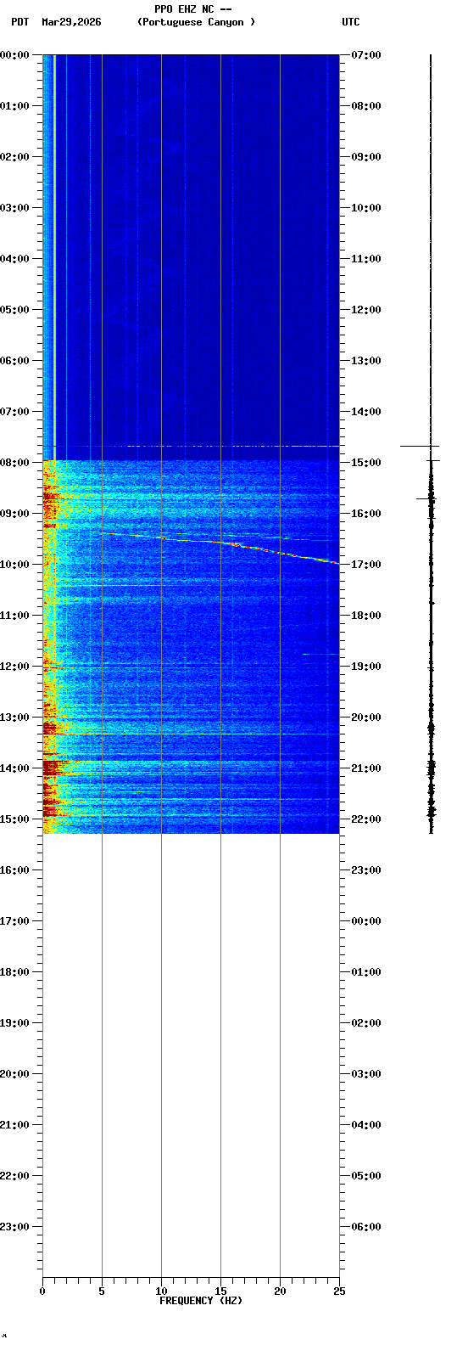The image size is (468, 1345).
Task: Click PDT axis time label '15:00'
Action: [x=14, y=819]
